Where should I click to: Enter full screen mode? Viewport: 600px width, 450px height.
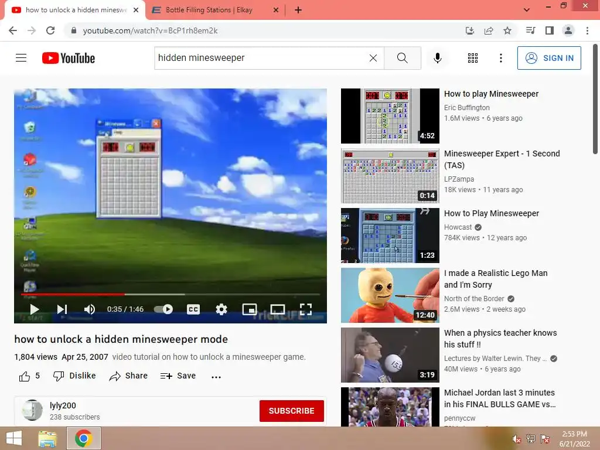[x=305, y=309]
